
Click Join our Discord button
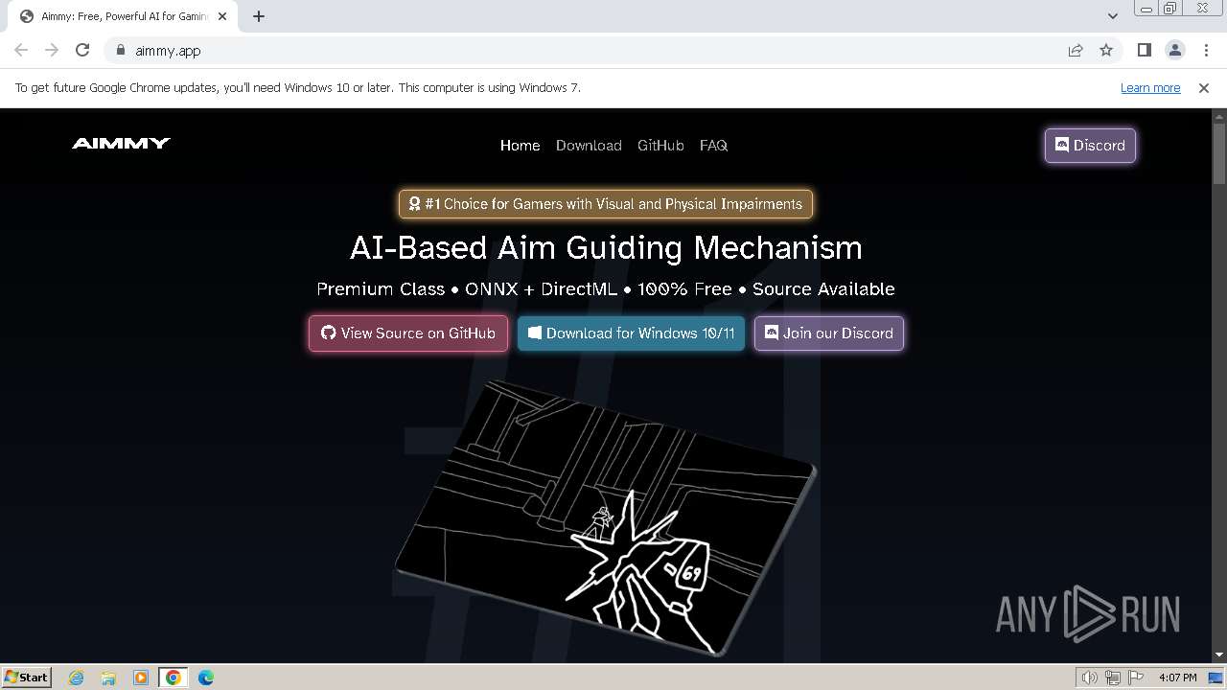coord(829,333)
